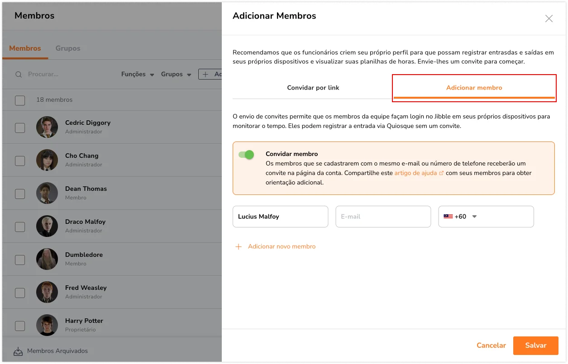Select the Adicionar membro tab
The height and width of the screenshot is (364, 568).
[x=474, y=88]
